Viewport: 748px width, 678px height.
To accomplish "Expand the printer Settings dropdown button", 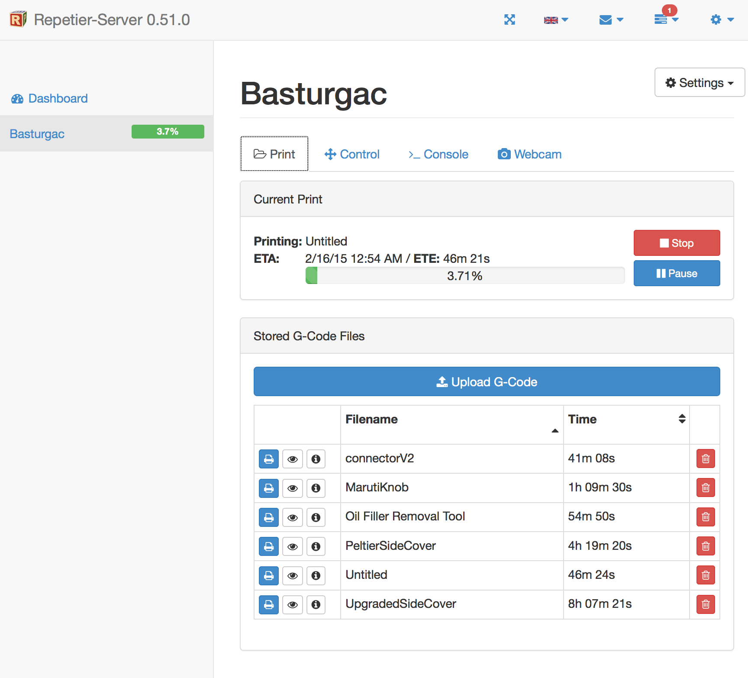I will [699, 83].
